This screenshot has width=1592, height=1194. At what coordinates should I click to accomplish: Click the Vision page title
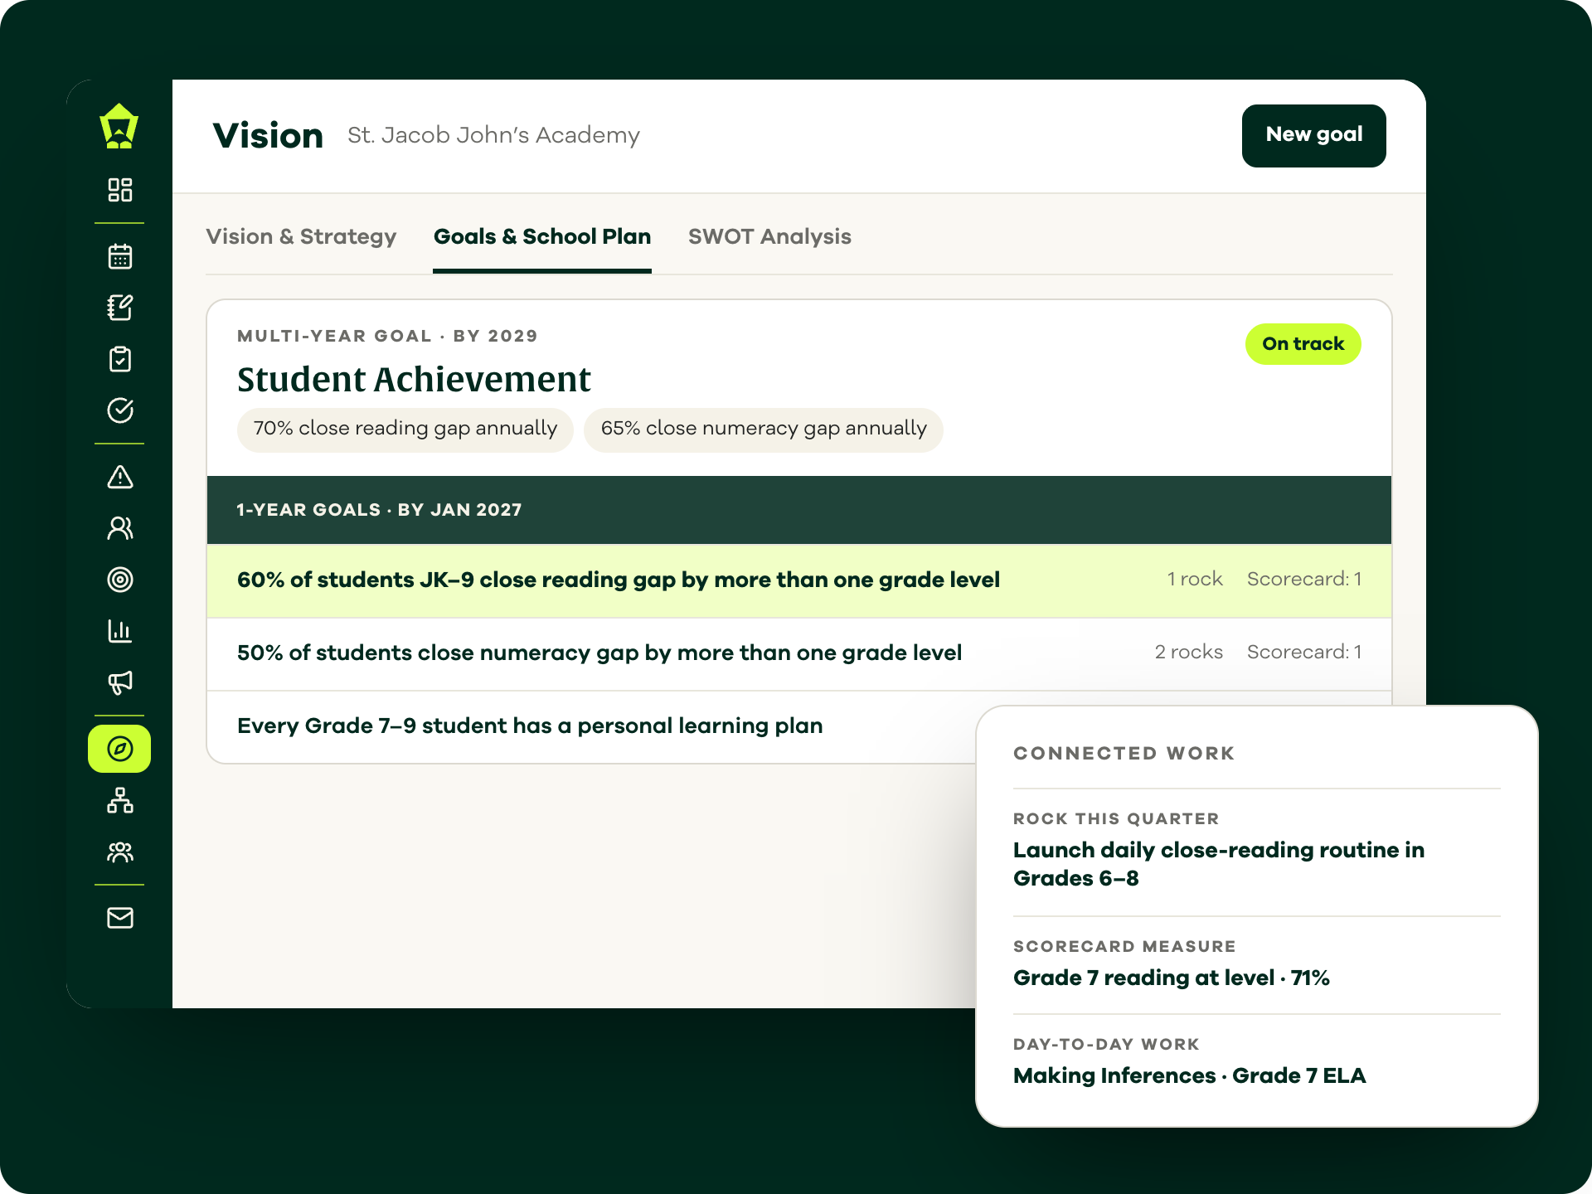(268, 136)
